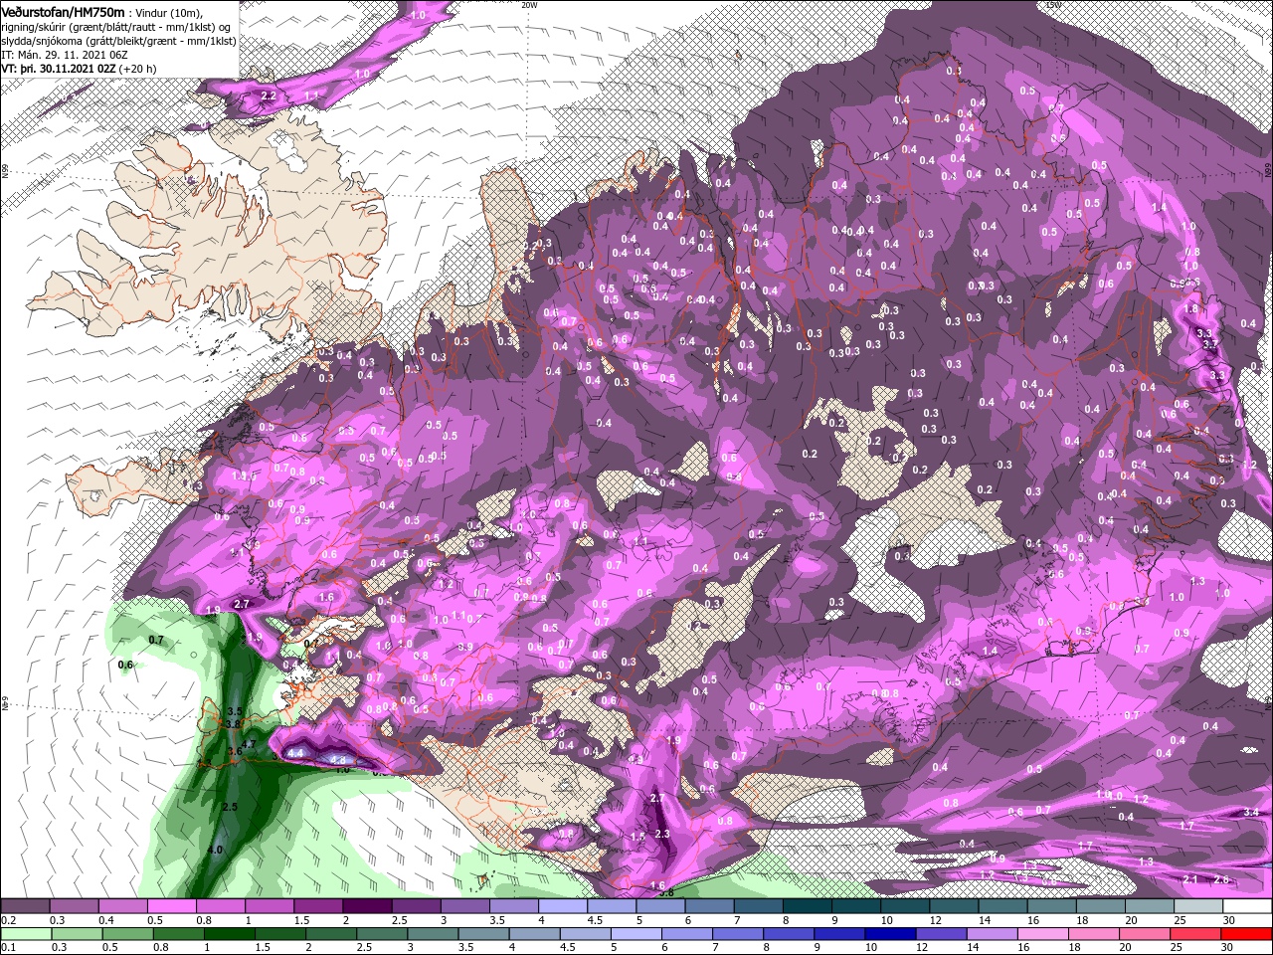1273x955 pixels.
Task: Click the bright red rain swatch after 30
Action: coord(1247,934)
